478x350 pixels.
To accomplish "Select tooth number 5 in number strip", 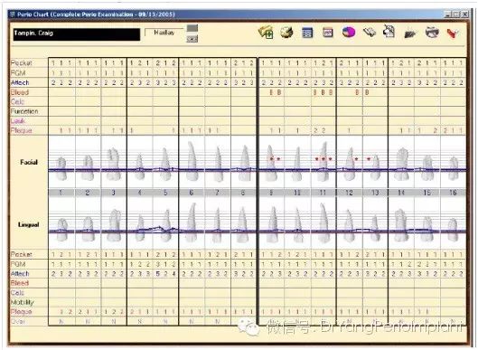I will [x=165, y=193].
